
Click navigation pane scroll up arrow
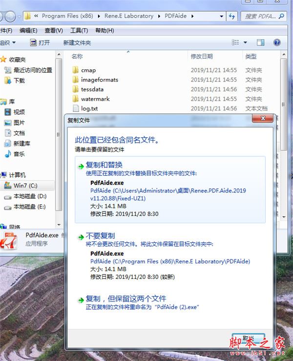[x=59, y=54]
